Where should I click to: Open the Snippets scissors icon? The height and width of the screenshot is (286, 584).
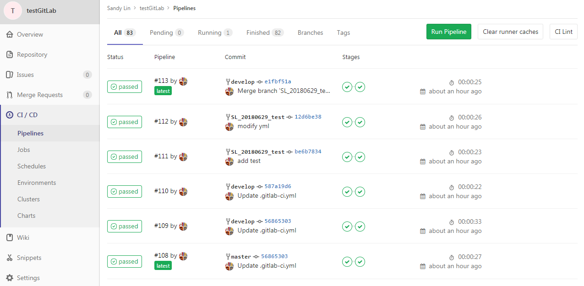(10, 258)
